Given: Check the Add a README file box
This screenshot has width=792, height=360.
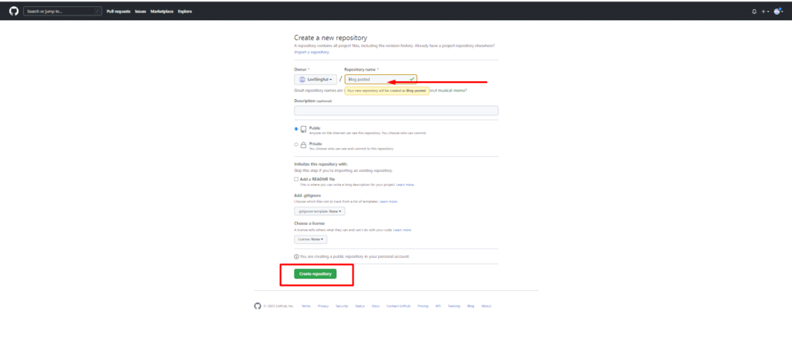Looking at the screenshot, I should coord(296,179).
